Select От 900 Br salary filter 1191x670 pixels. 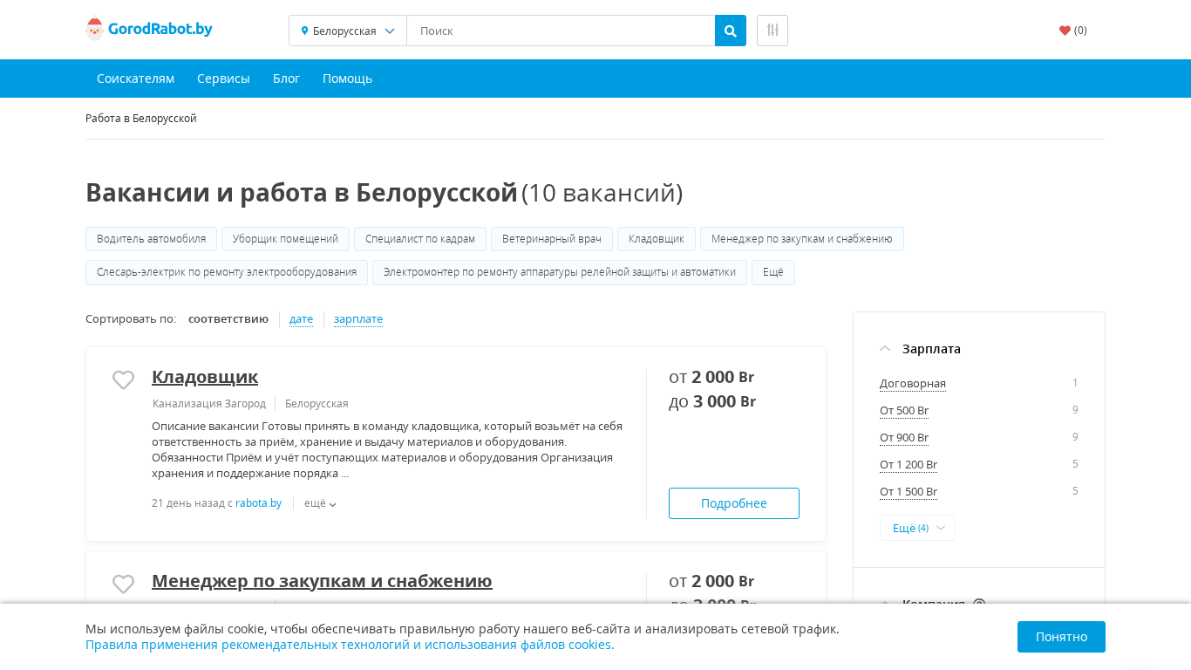coord(904,438)
